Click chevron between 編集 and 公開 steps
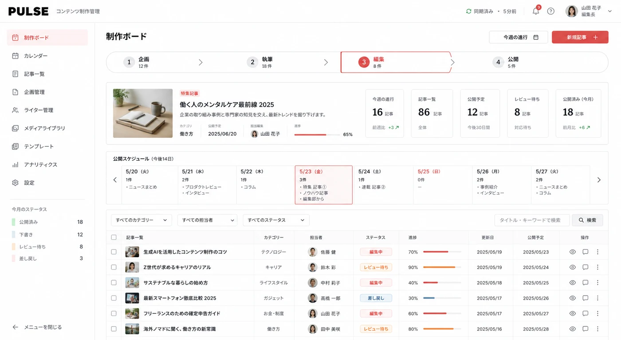Viewport: 621px width, 340px height. point(452,63)
